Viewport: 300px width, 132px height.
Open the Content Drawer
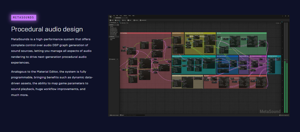(x=114, y=115)
